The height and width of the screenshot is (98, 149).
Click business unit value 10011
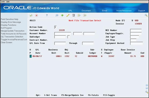pos(59,56)
